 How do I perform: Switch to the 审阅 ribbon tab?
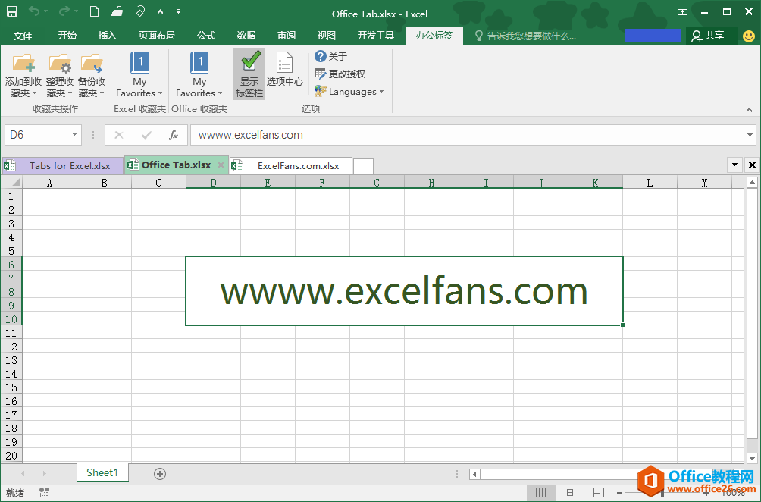click(x=287, y=36)
